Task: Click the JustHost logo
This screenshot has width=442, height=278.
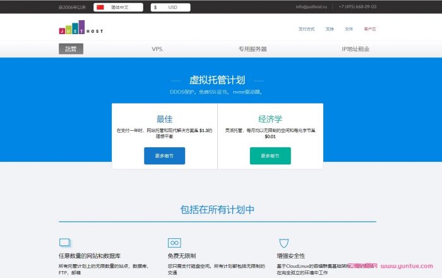Action: [80, 29]
